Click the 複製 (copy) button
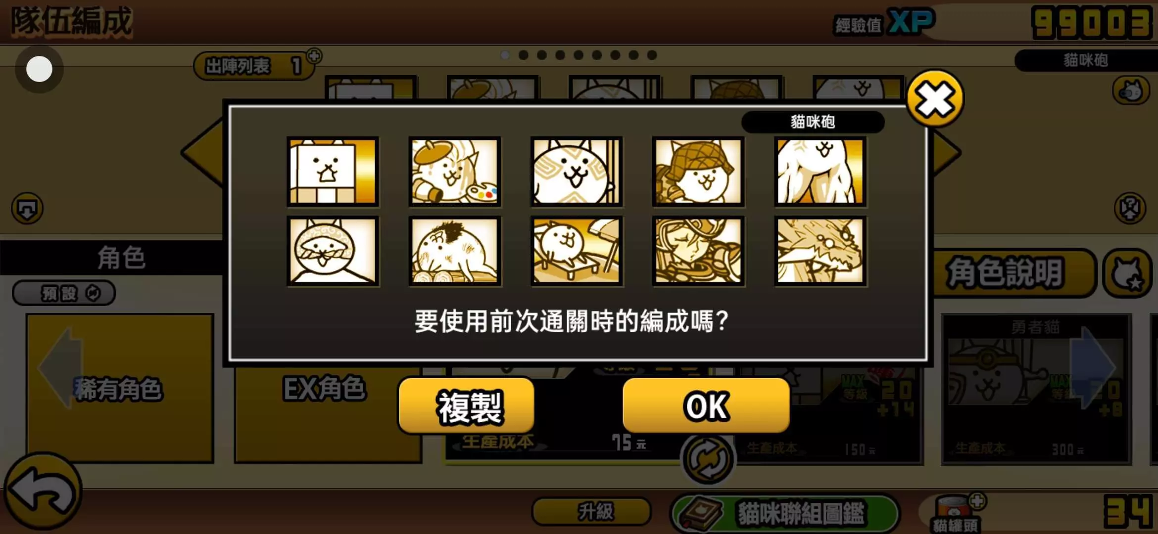1158x534 pixels. [466, 406]
